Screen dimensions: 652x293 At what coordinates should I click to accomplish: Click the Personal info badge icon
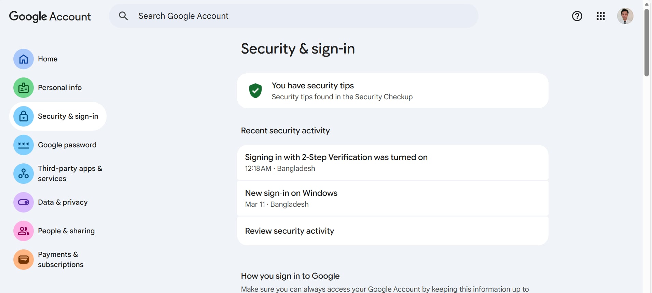[24, 88]
